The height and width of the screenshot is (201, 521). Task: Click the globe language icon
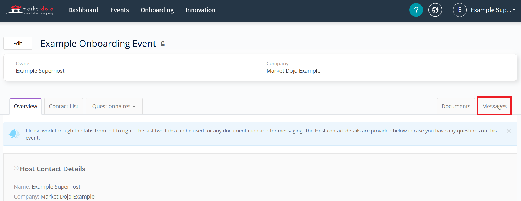(x=435, y=10)
